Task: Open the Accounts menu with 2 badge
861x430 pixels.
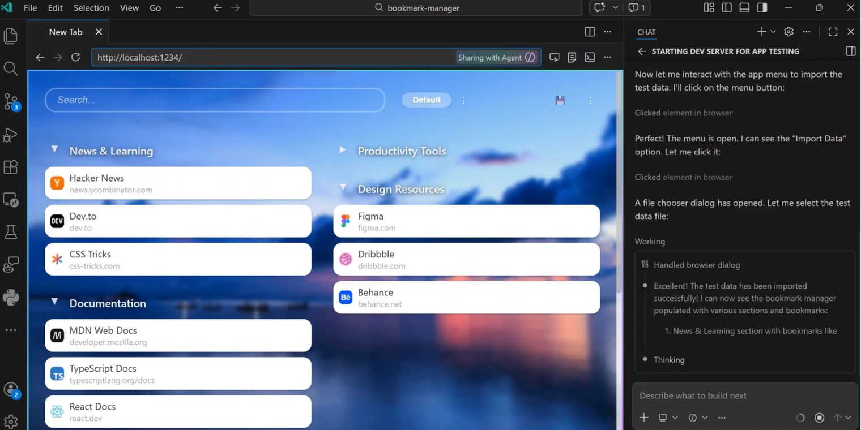Action: [11, 390]
